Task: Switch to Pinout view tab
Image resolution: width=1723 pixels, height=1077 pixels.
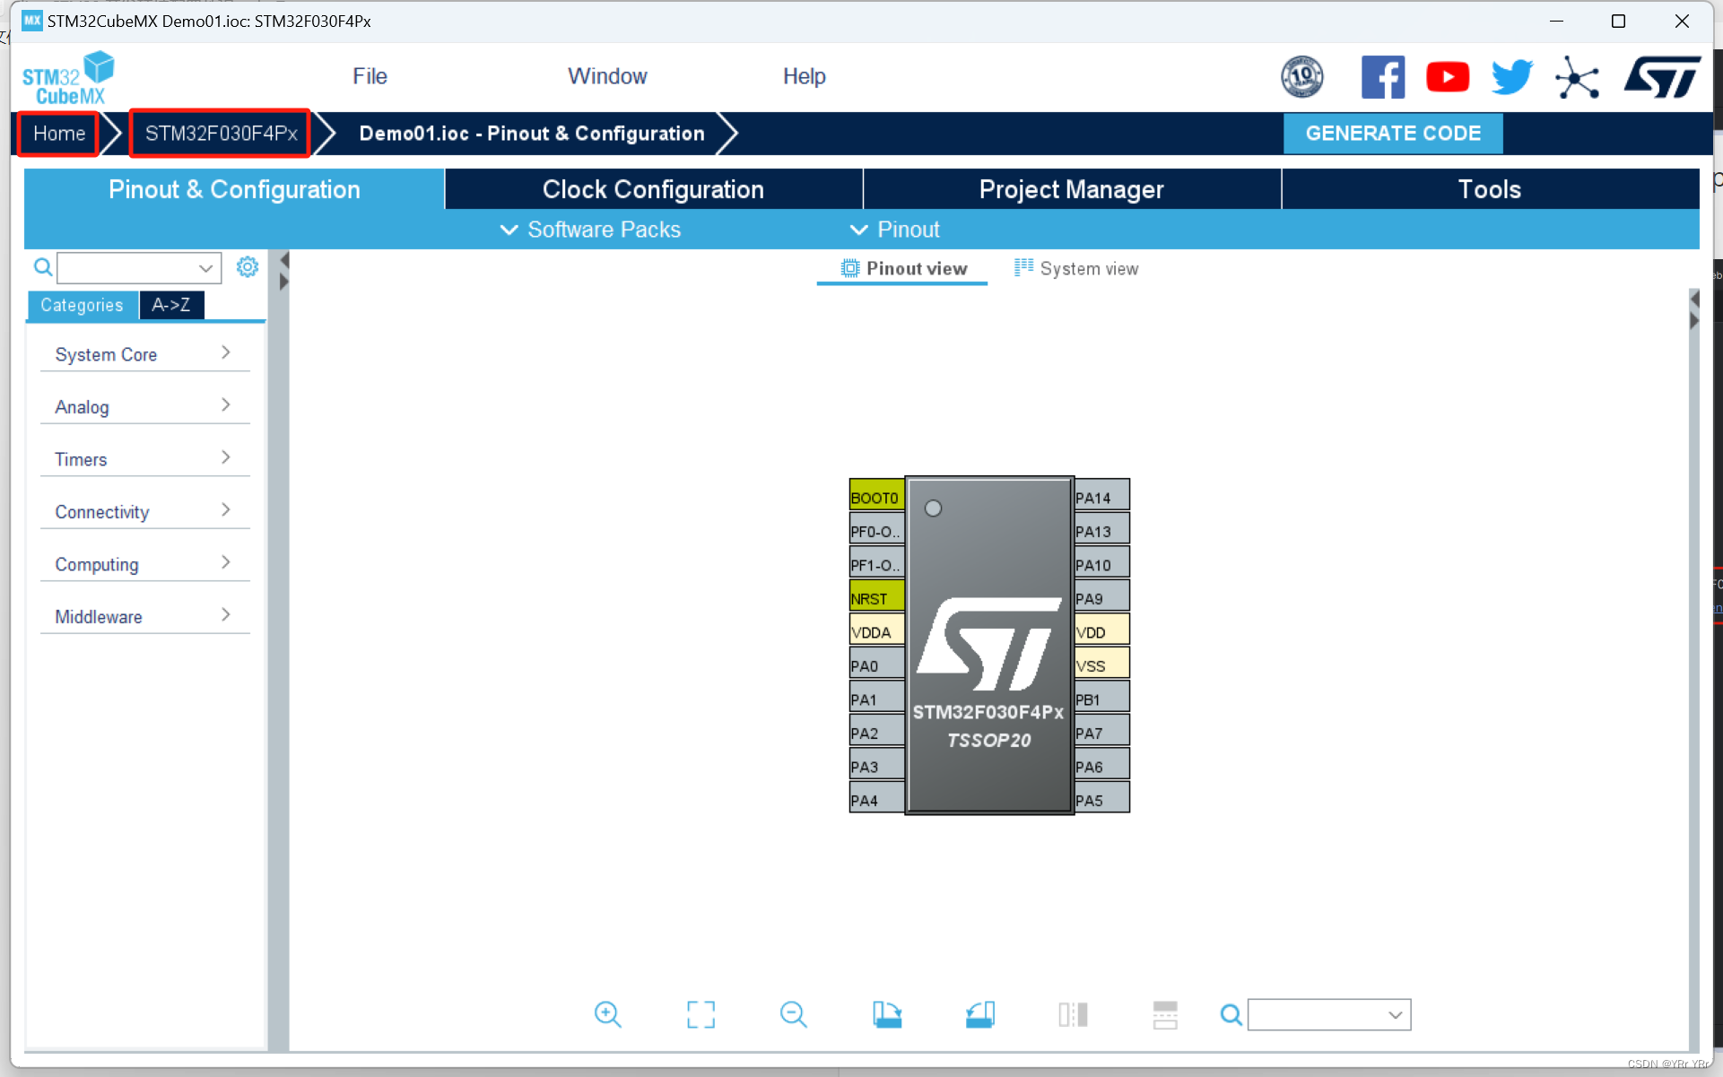Action: coord(901,268)
